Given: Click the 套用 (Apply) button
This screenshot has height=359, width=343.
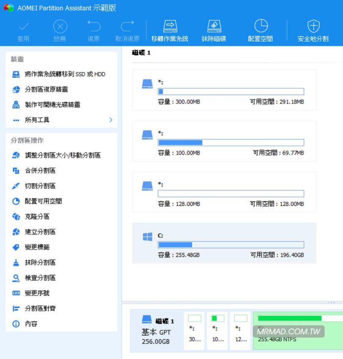Looking at the screenshot, I should [24, 30].
